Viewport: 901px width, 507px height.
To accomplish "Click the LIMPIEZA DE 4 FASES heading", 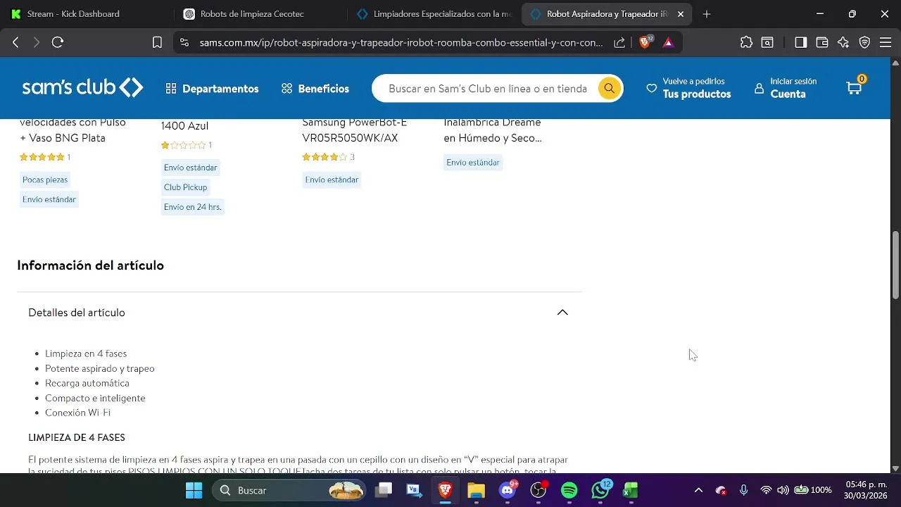I will pos(77,437).
